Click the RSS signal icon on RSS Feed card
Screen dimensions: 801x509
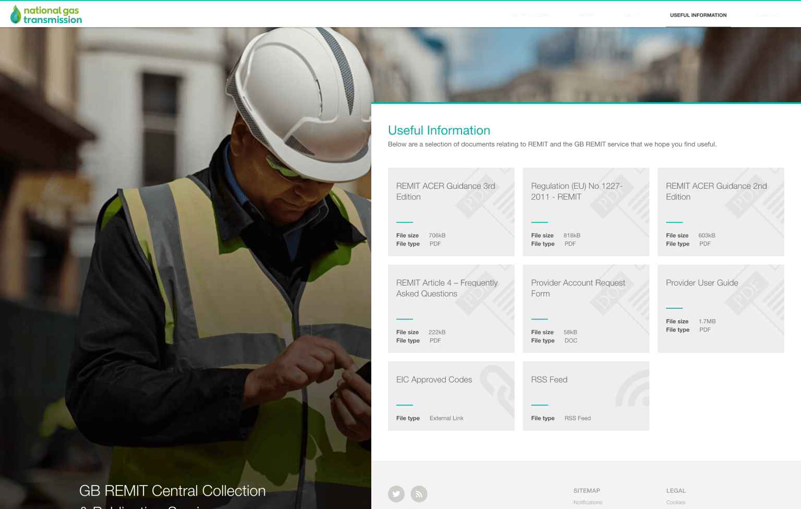(x=634, y=391)
